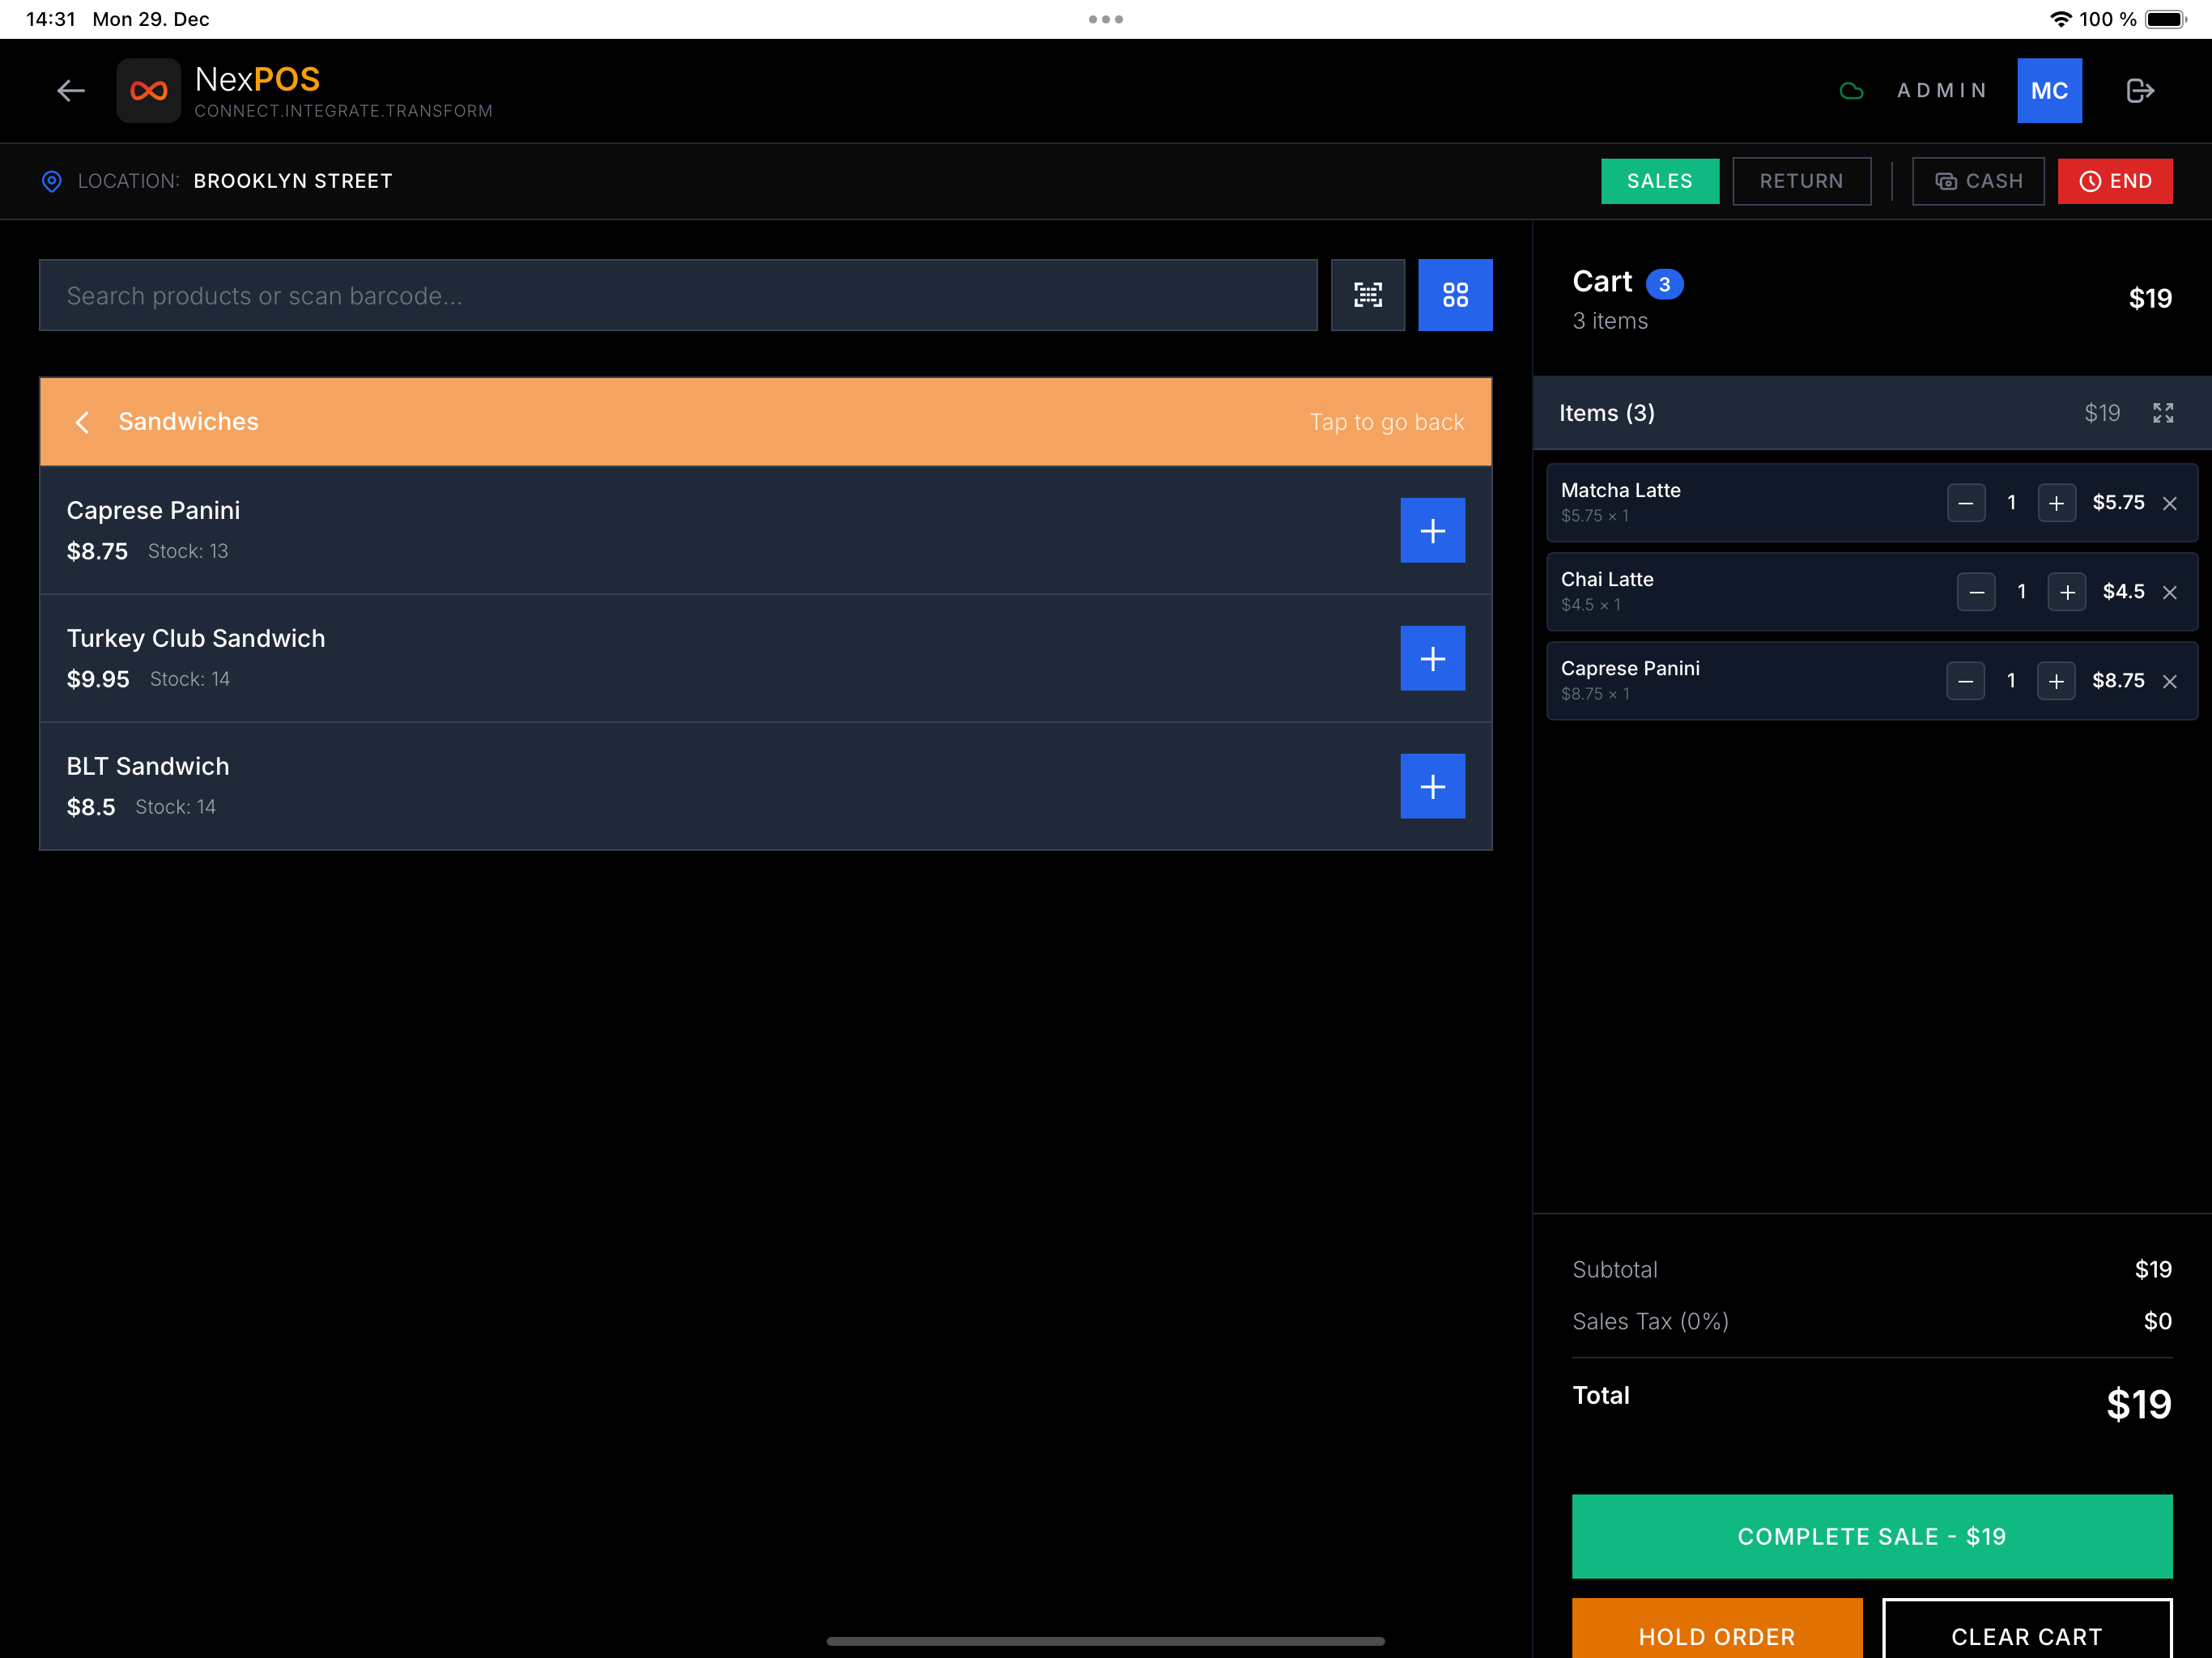Collapse the Sandwiches category via back chevron

pos(82,421)
